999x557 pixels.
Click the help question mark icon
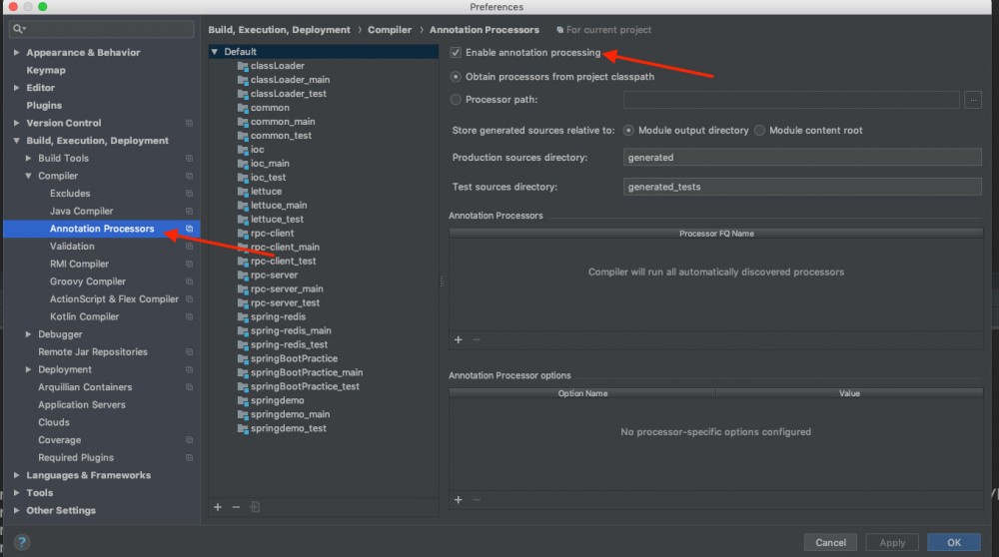[21, 542]
